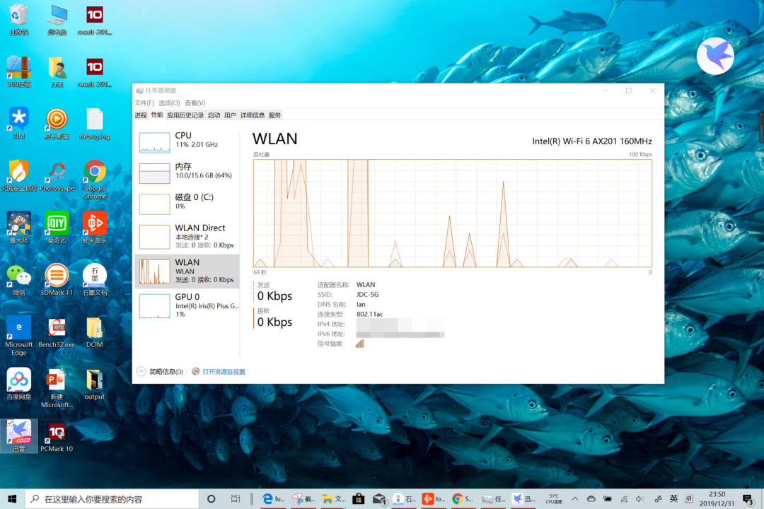The width and height of the screenshot is (764, 509).
Task: Select the CPU performance graph thumbnail
Action: click(x=154, y=143)
